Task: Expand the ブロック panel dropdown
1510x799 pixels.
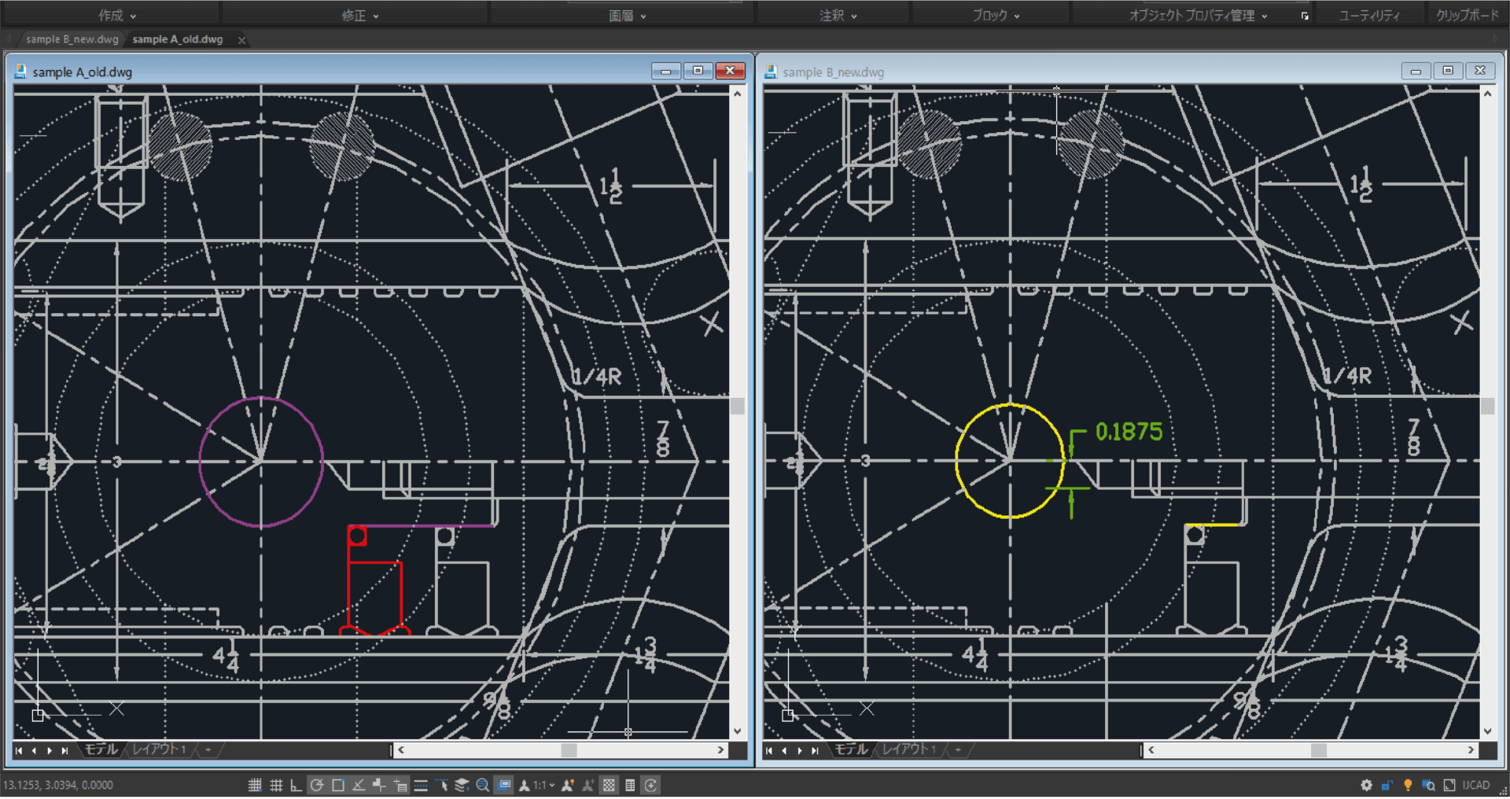Action: (x=1016, y=15)
